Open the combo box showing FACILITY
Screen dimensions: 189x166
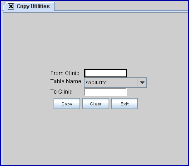coord(115,82)
